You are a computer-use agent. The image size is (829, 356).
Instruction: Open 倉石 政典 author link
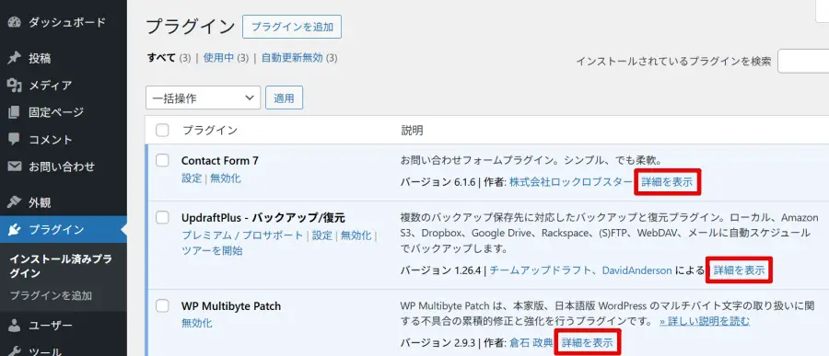531,343
